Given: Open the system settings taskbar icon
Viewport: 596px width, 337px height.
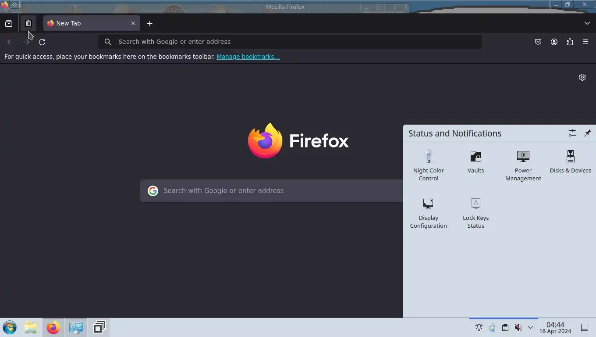Looking at the screenshot, I should click(x=76, y=327).
